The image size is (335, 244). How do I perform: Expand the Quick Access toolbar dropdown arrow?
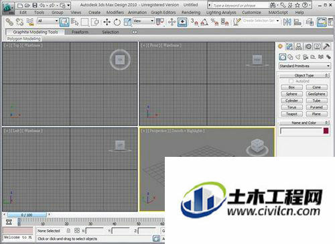pyautogui.click(x=68, y=5)
